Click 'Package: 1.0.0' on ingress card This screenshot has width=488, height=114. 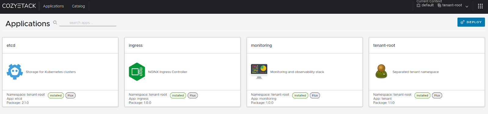point(140,103)
